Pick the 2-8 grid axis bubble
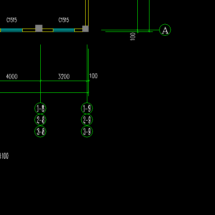The image size is (215, 215). (40, 120)
